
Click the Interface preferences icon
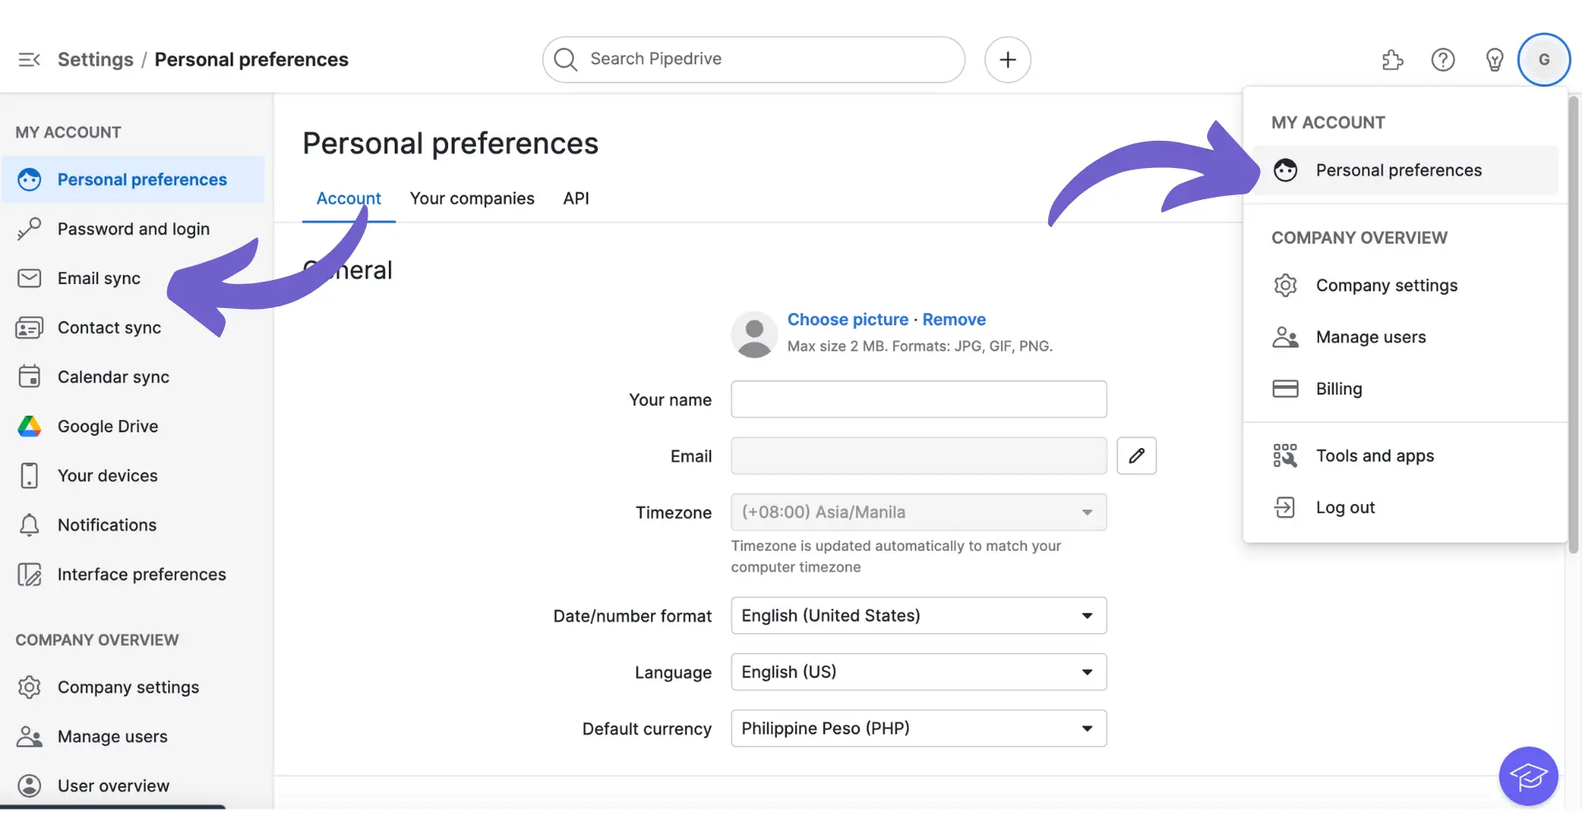[x=30, y=574]
